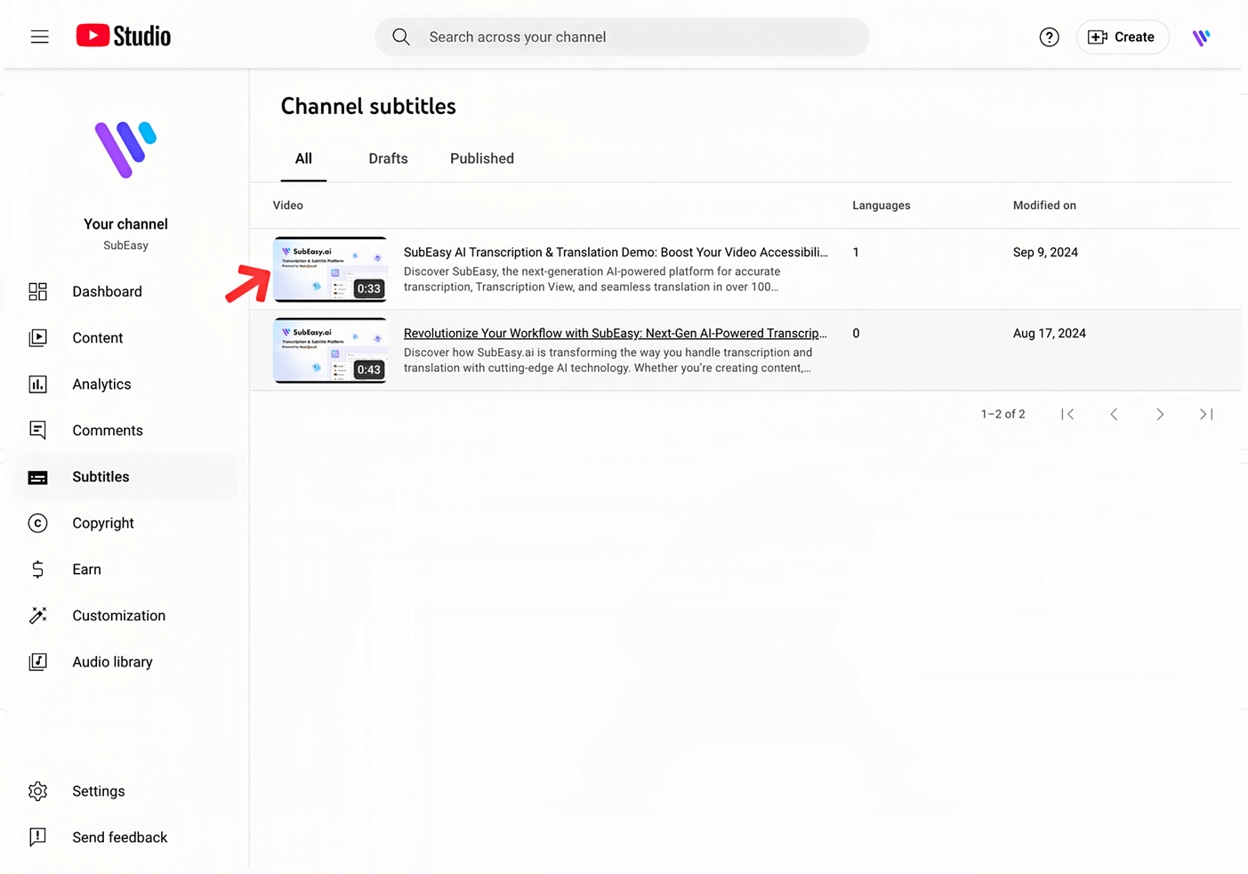Click the Aug 17, 2024 modified date
This screenshot has height=874, width=1248.
1050,333
